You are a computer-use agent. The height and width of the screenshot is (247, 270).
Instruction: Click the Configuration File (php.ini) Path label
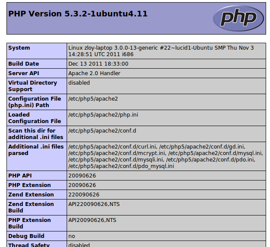pyautogui.click(x=35, y=102)
